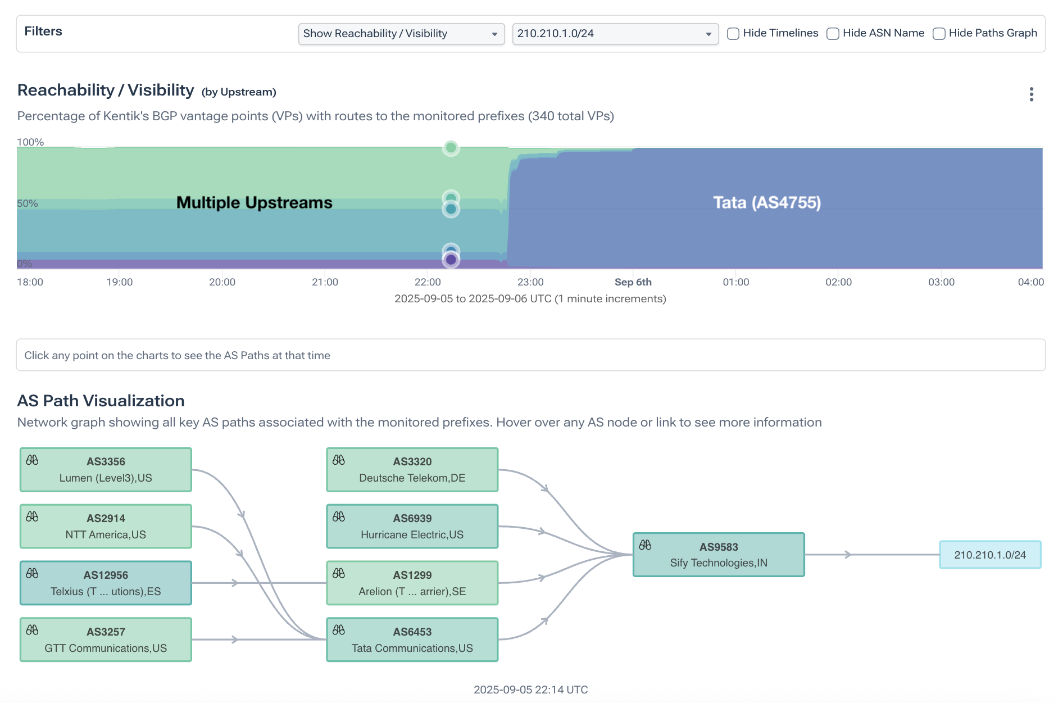Click the binoculars icon on AS6939 Hurricane Electric node
Screen dimensions: 1063x703
(x=339, y=516)
